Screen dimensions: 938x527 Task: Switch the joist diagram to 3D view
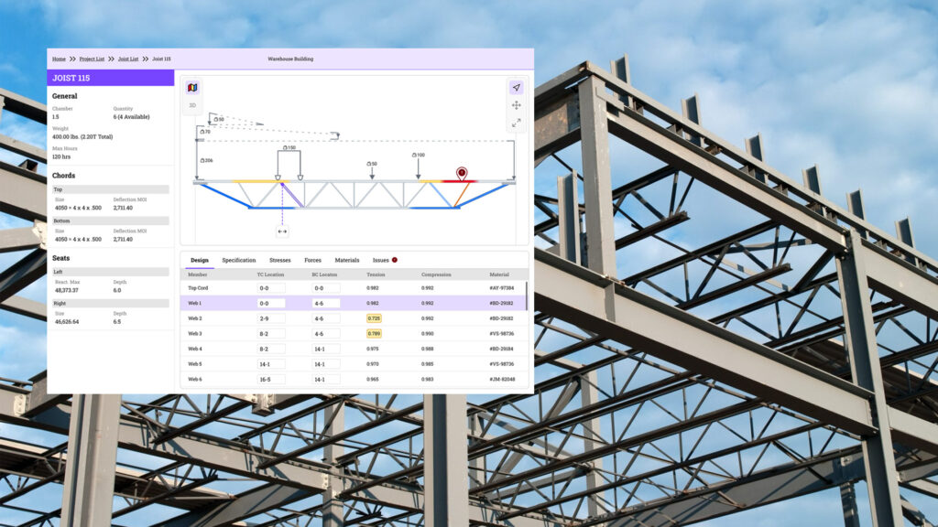(x=192, y=105)
